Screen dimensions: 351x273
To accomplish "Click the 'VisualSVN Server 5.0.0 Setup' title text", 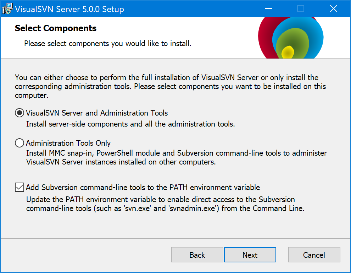I will pyautogui.click(x=69, y=9).
